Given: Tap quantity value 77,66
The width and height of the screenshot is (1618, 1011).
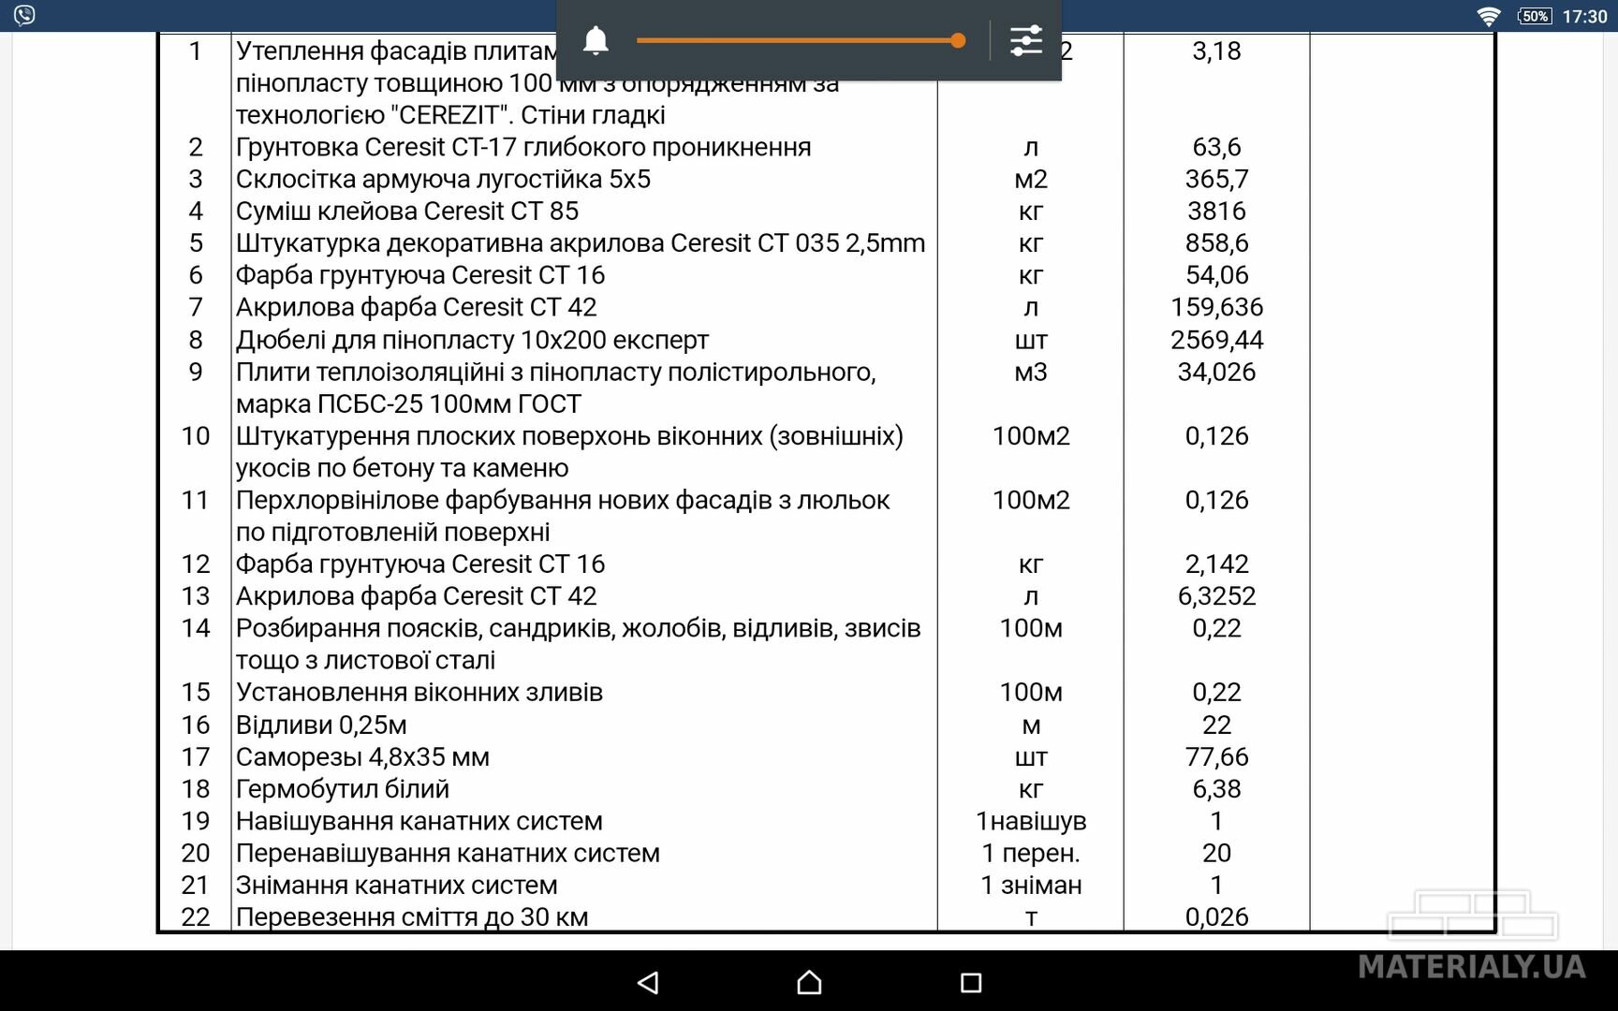Looking at the screenshot, I should [1216, 756].
